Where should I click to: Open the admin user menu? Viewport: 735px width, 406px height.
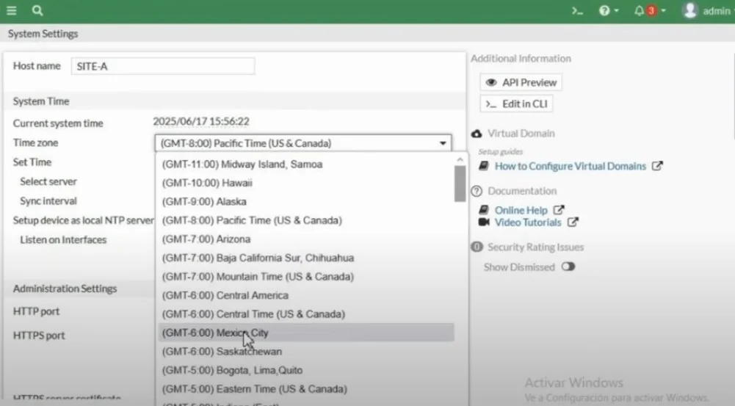click(x=707, y=10)
